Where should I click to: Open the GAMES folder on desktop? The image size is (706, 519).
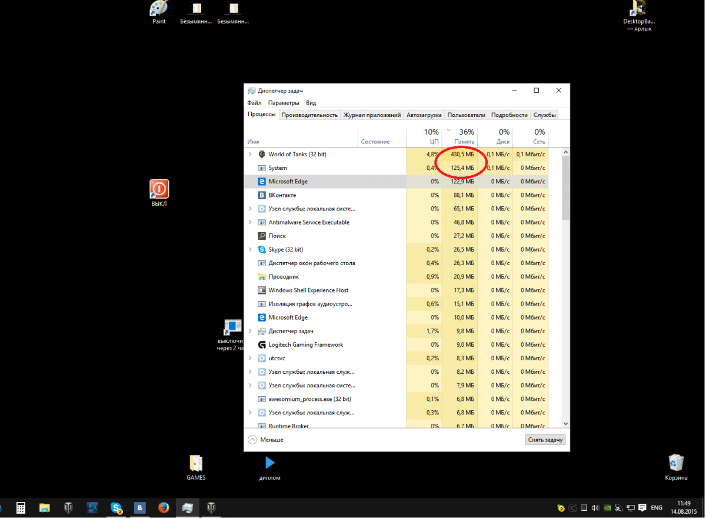(196, 464)
